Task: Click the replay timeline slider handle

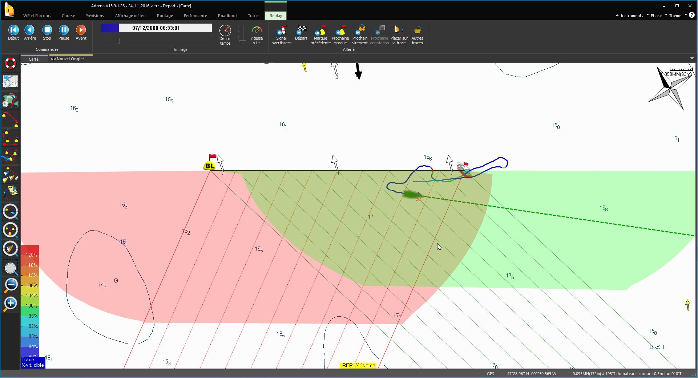Action: [118, 41]
